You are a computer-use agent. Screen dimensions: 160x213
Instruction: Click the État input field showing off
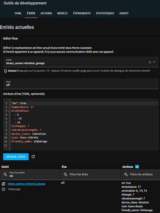tap(81, 83)
